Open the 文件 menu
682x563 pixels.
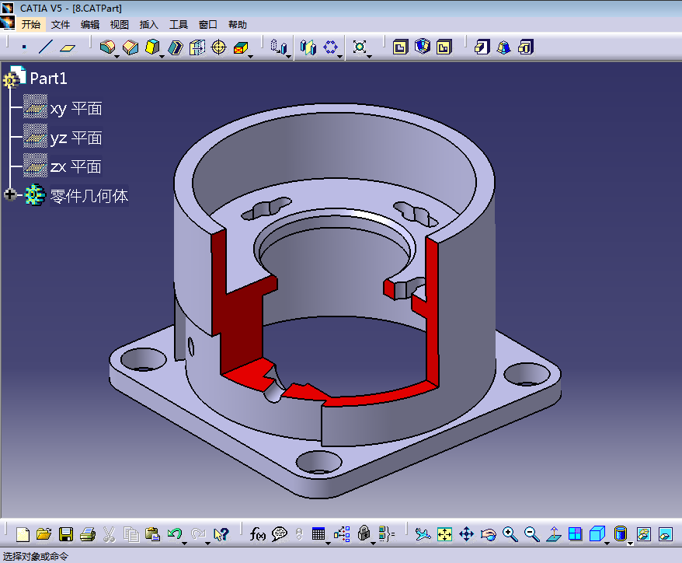61,25
